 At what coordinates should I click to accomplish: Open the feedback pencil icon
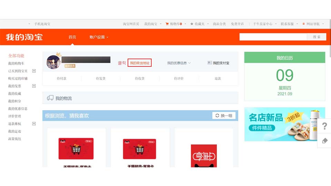point(325,141)
